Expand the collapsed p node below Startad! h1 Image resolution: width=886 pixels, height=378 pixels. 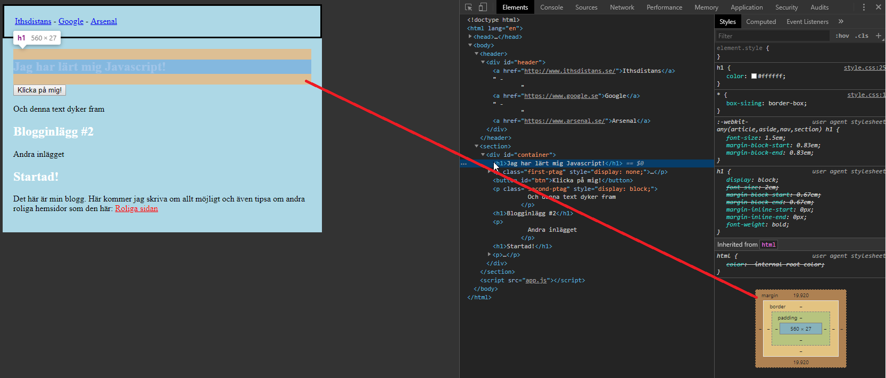pos(490,255)
